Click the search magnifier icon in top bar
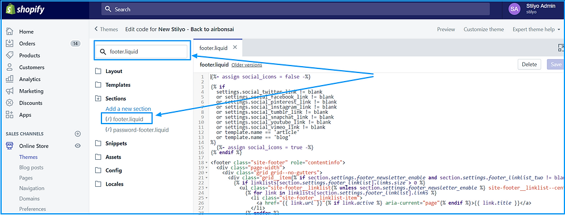Viewport: 565px width, 215px height. pos(108,9)
